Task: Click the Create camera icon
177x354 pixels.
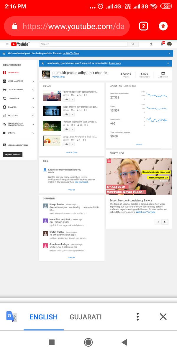Action: pos(4,133)
